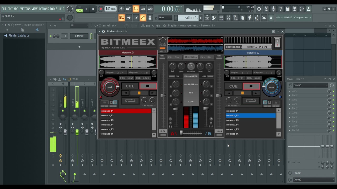
Task: Click the undo history icon in toolbar
Action: pyautogui.click(x=259, y=9)
